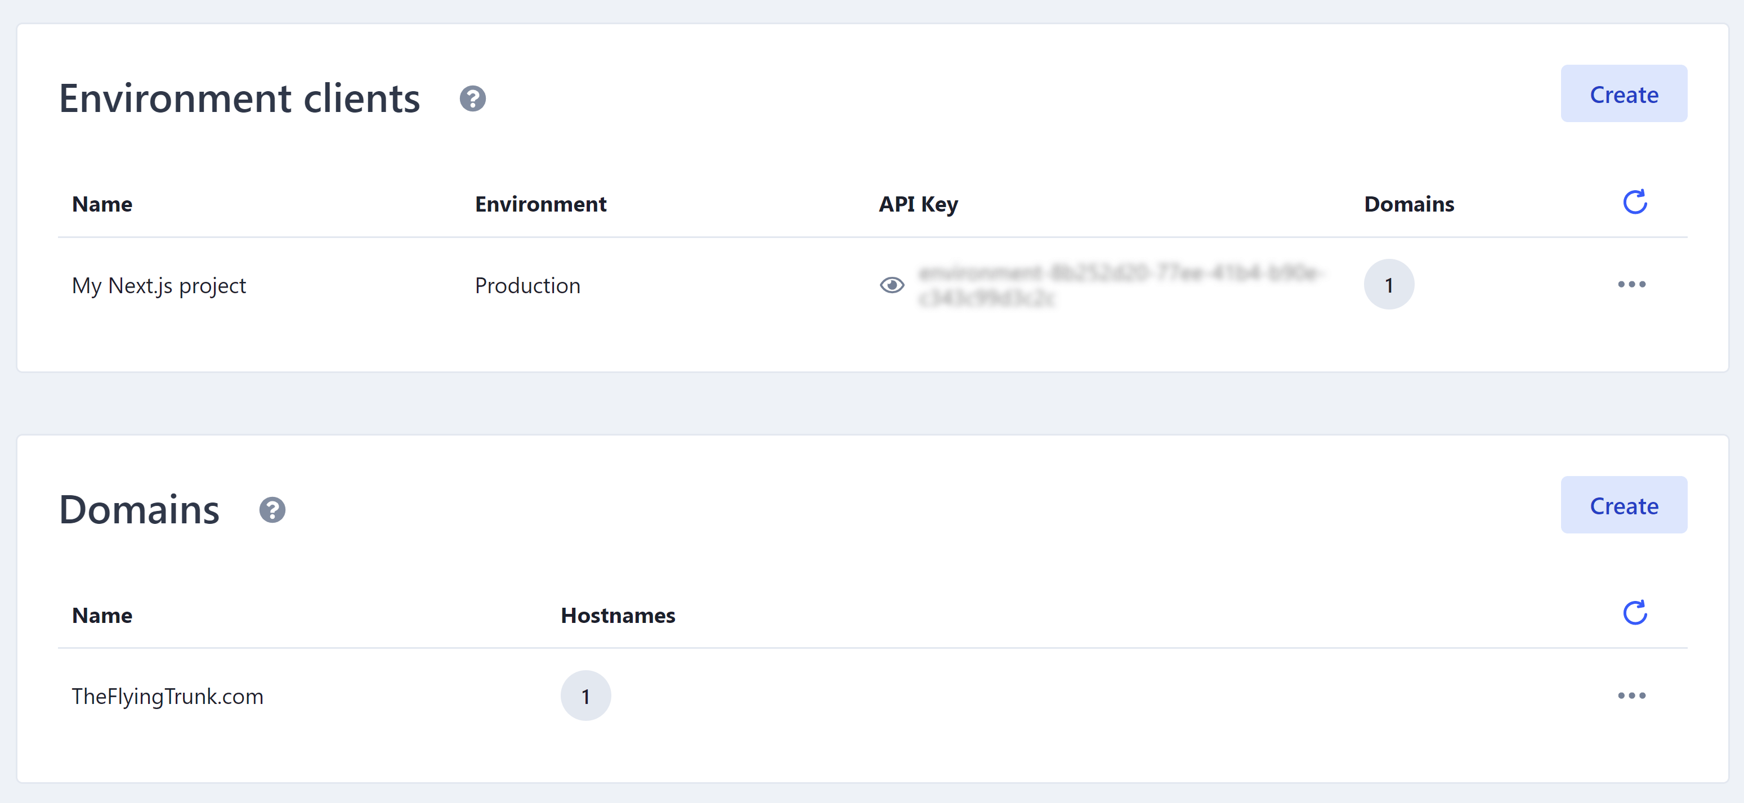
Task: Open more options for TheFlyingTrunk.com domain
Action: (1631, 696)
